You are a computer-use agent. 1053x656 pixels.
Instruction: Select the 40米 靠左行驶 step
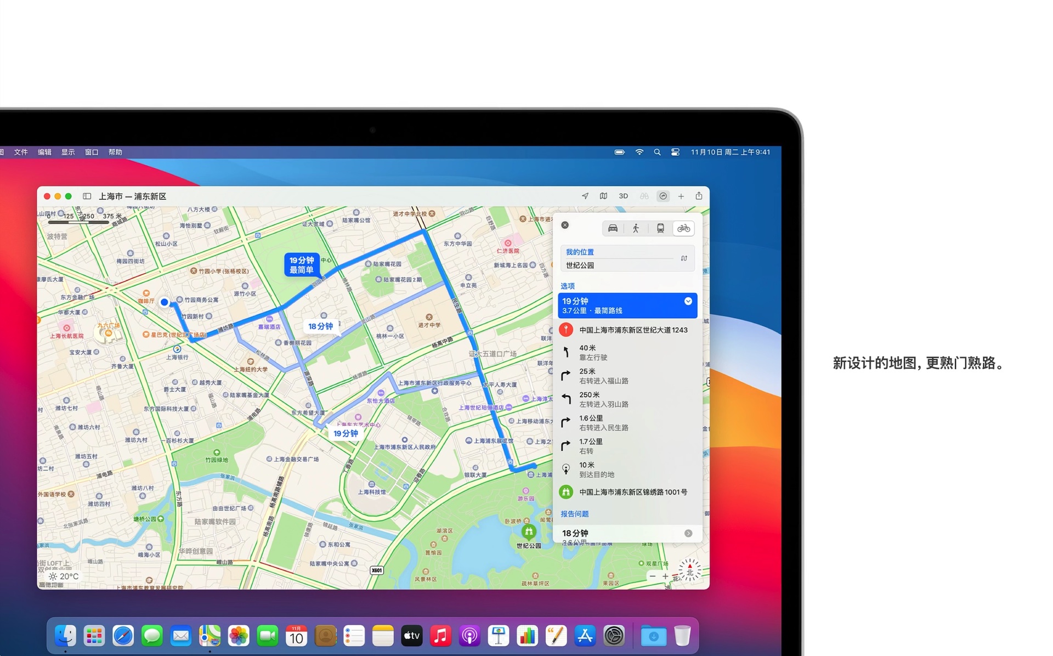[627, 352]
